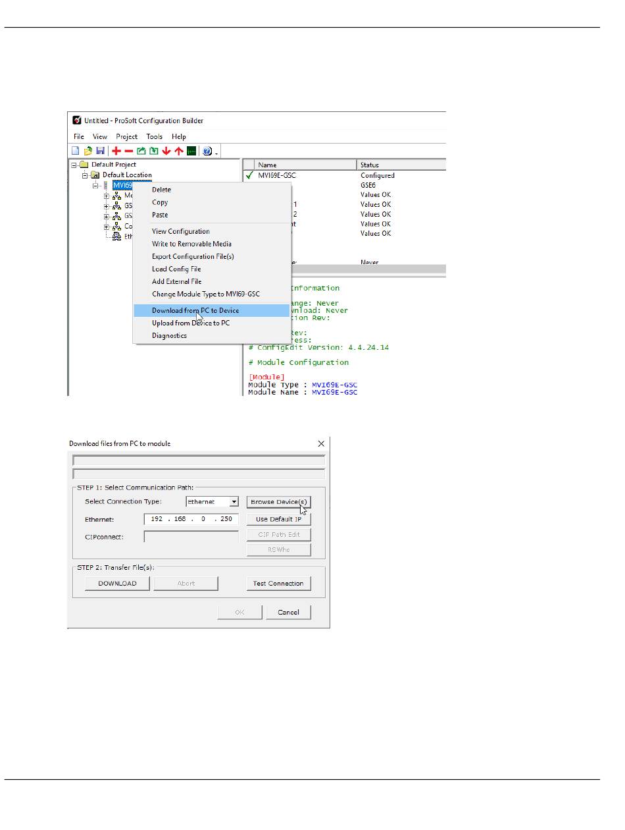Click the red minus Remove toolbar icon

pyautogui.click(x=129, y=151)
